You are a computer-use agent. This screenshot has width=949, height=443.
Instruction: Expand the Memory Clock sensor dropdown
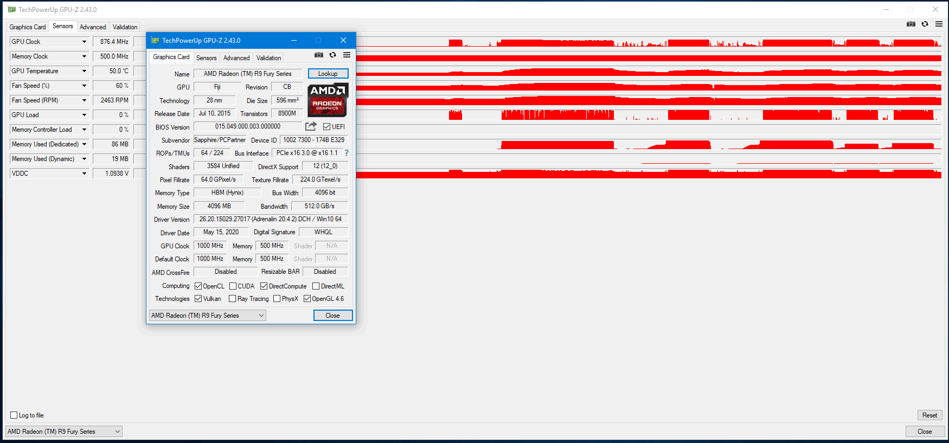[x=84, y=56]
